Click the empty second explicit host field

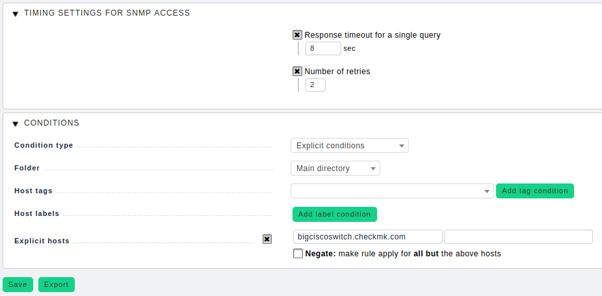coord(518,237)
